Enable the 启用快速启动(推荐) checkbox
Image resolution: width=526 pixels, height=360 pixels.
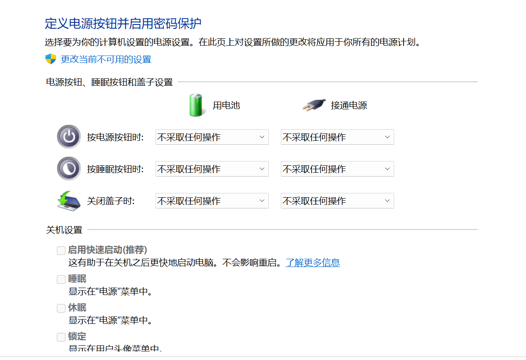(61, 250)
